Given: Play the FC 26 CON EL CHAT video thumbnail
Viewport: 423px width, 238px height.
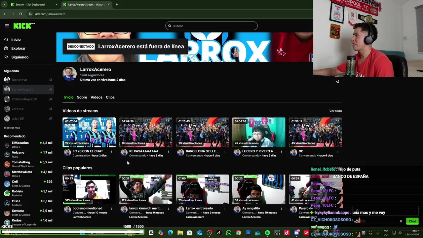Looking at the screenshot, I should coord(89,132).
